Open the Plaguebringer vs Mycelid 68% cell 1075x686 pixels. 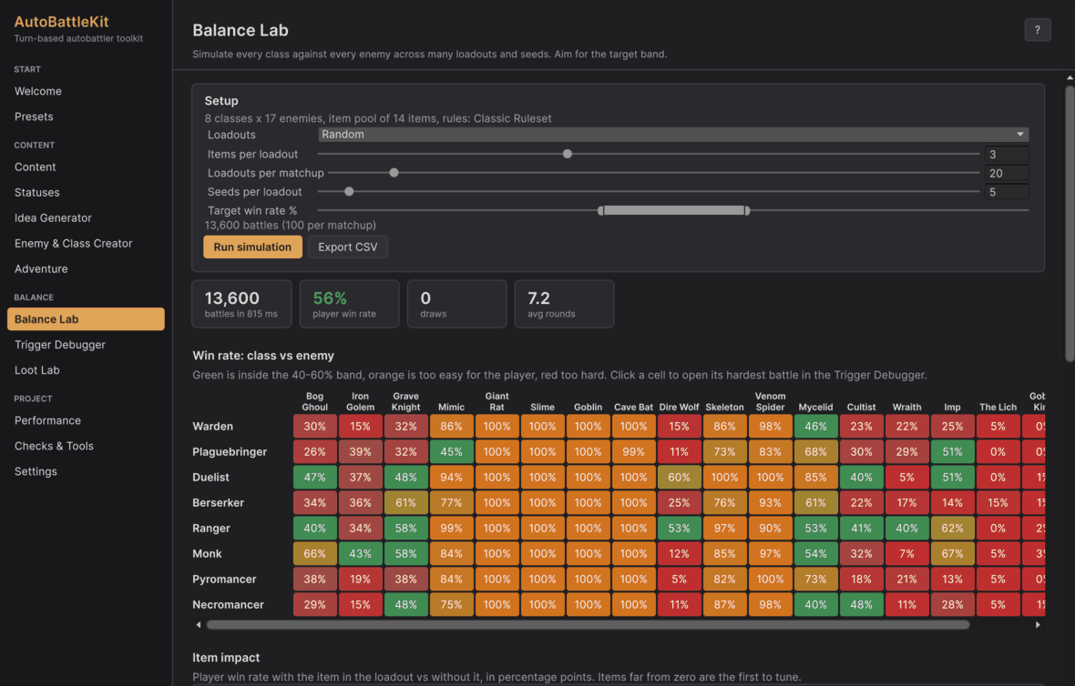pos(815,452)
